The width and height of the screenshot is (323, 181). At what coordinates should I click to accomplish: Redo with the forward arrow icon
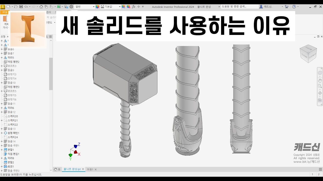click(x=33, y=7)
